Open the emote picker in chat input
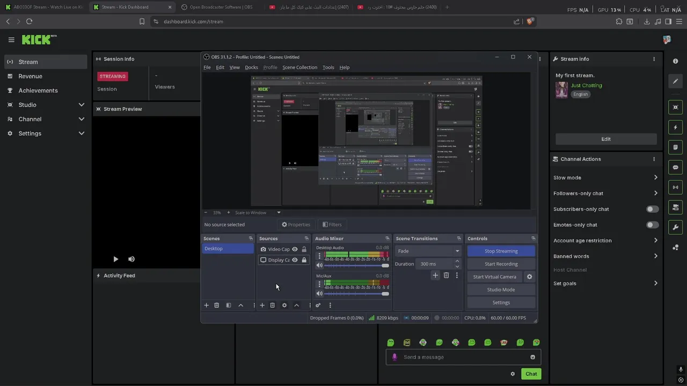Image resolution: width=687 pixels, height=386 pixels. click(532, 357)
